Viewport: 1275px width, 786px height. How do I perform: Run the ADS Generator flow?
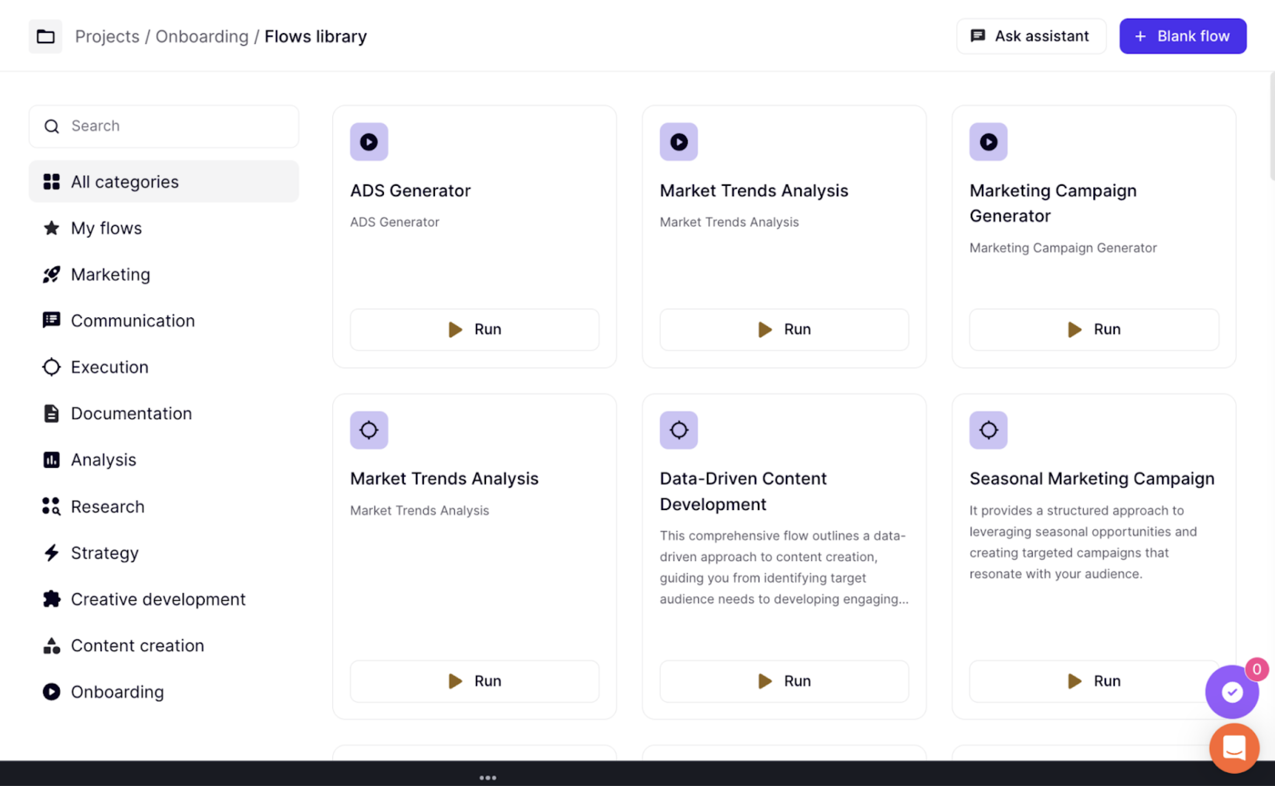coord(474,330)
